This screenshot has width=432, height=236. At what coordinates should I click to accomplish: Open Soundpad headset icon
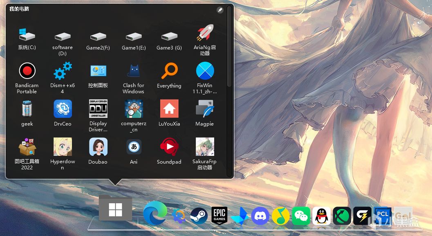(169, 147)
